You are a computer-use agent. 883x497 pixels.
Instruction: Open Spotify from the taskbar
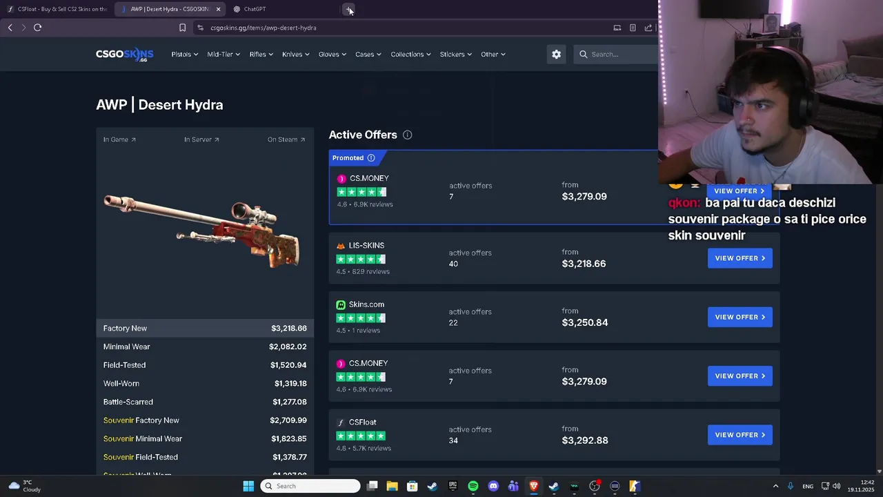click(473, 486)
